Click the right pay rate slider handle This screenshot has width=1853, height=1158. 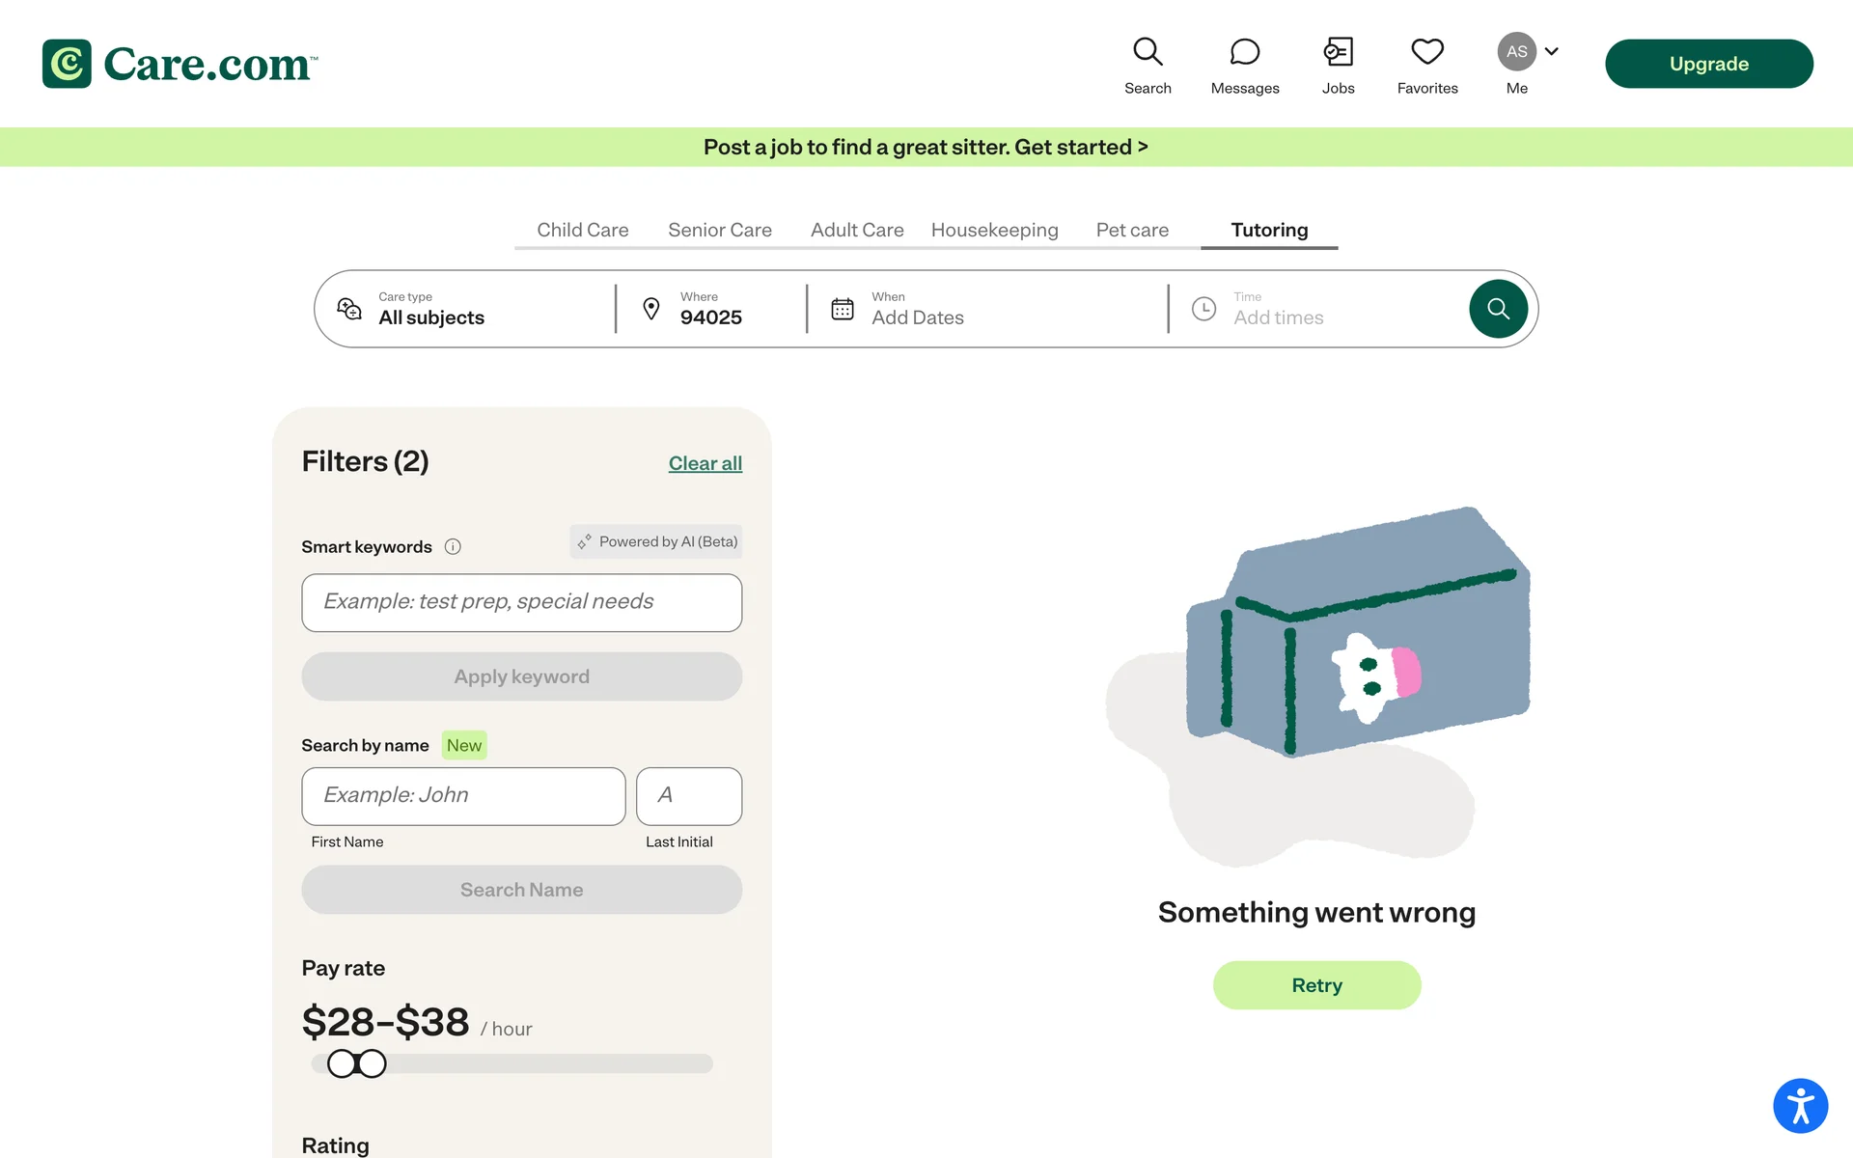(372, 1063)
